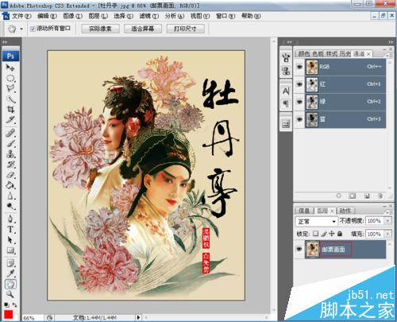Select the Clone Stamp tool
Screen dimensions: 397x322
coord(10,153)
